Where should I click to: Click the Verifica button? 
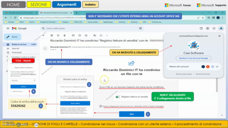click(23, 87)
